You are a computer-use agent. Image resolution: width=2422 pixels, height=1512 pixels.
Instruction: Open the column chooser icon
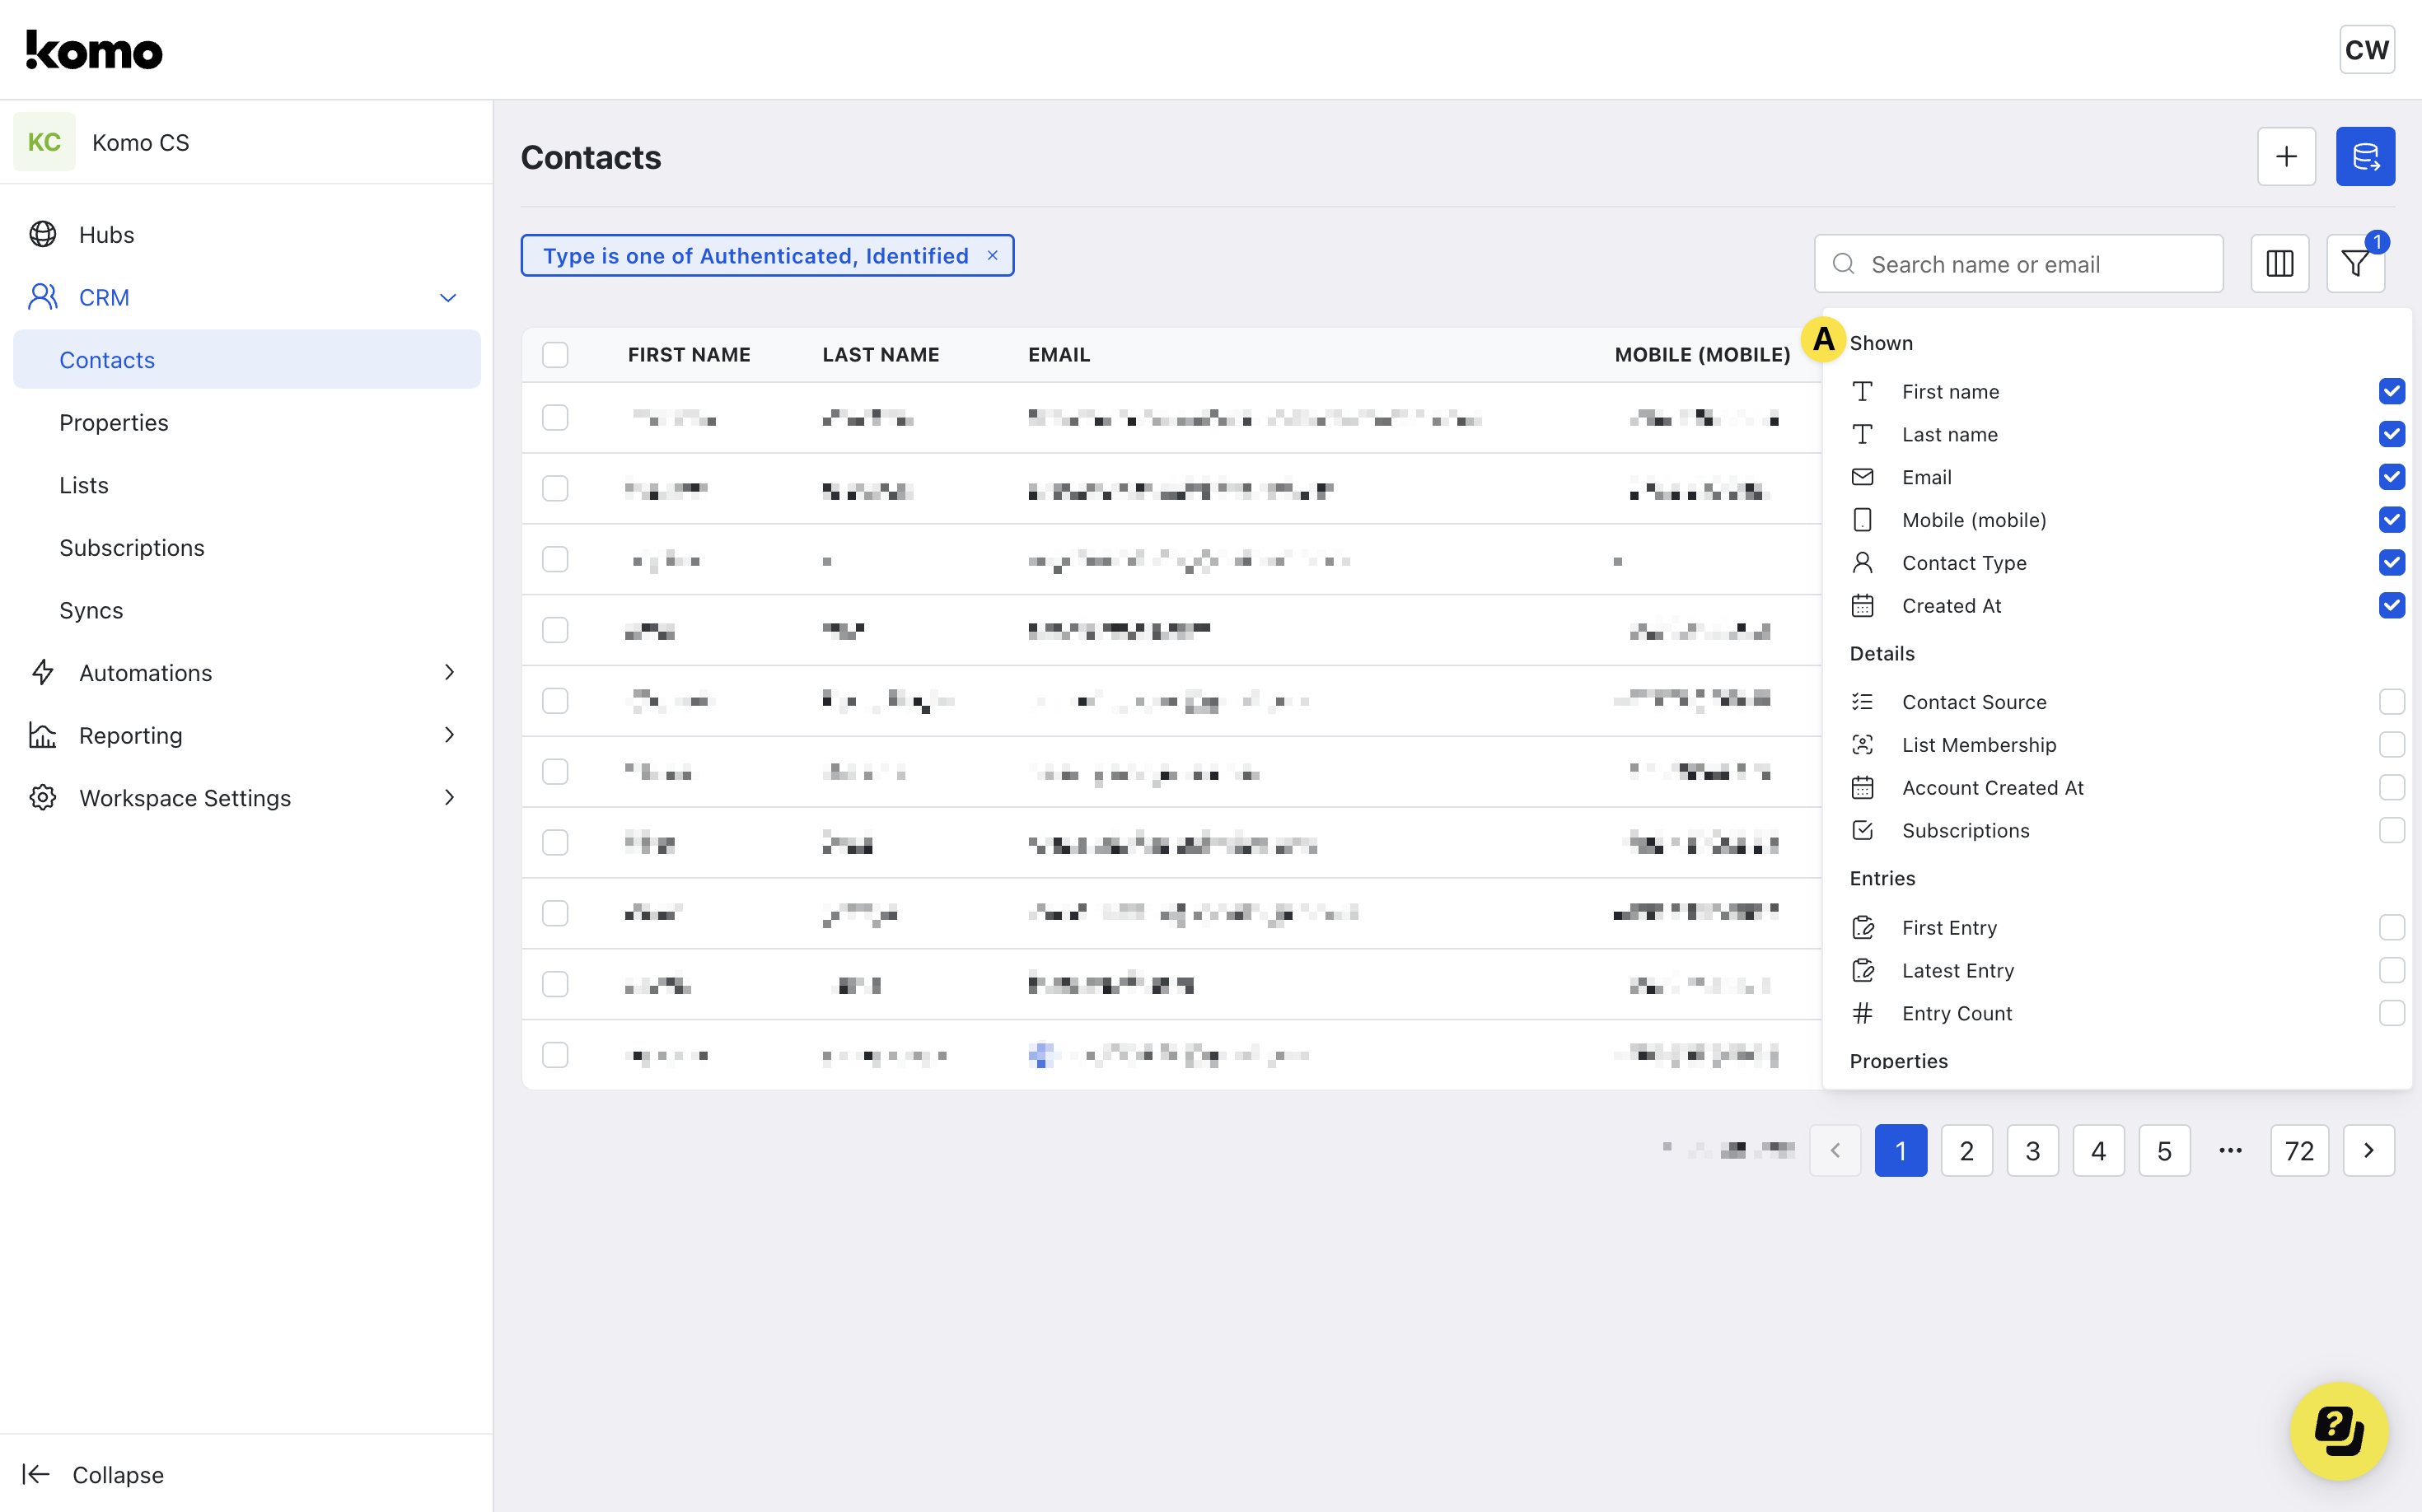pyautogui.click(x=2279, y=264)
